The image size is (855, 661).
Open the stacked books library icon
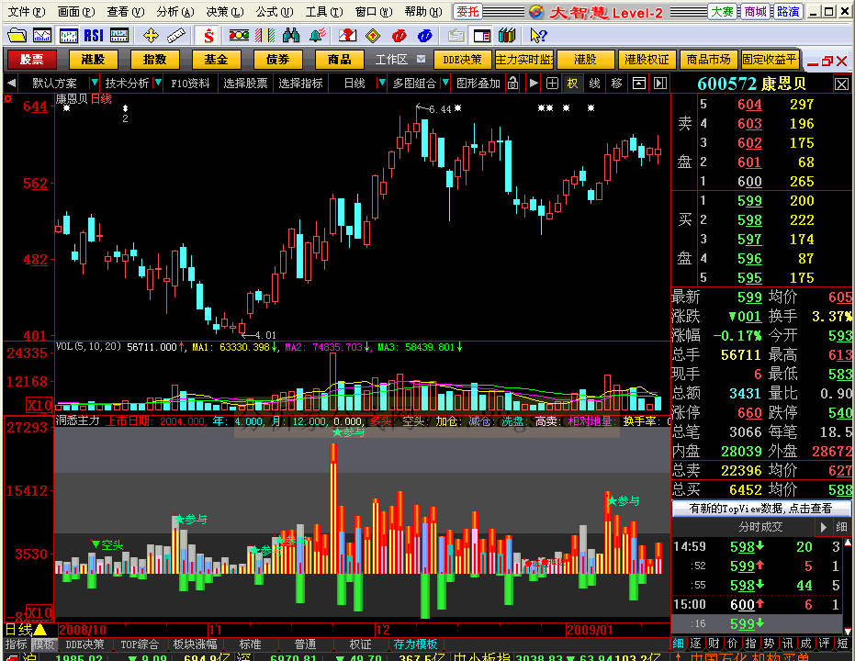click(507, 36)
